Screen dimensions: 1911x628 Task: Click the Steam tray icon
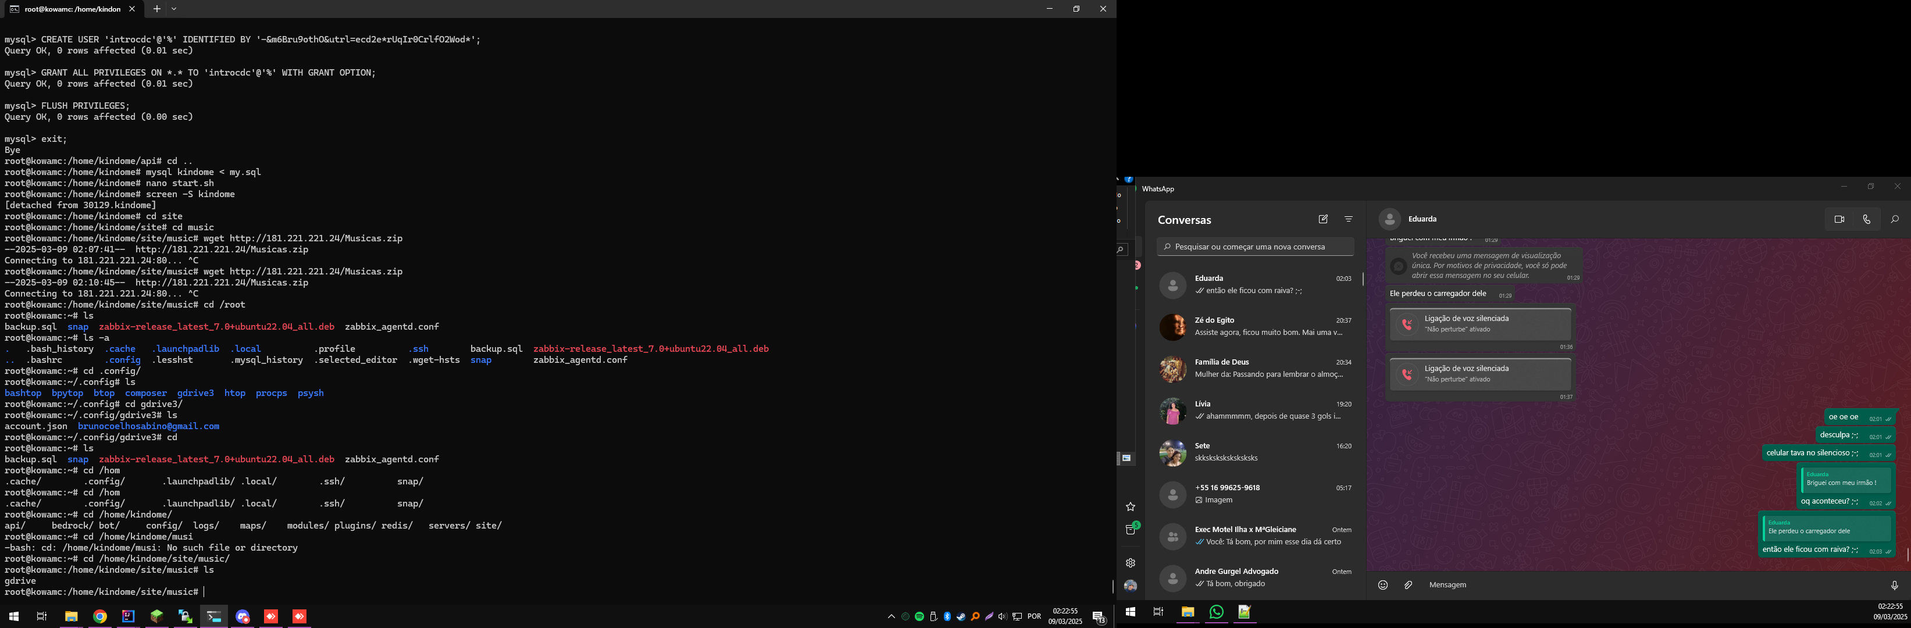coord(961,617)
